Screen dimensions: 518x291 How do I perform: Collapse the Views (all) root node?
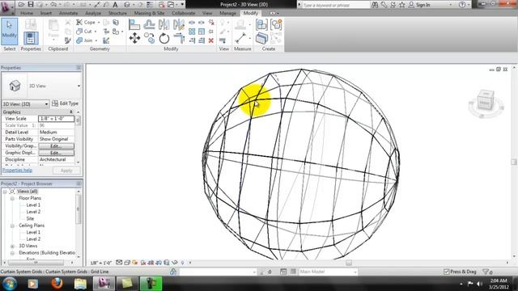pos(5,192)
